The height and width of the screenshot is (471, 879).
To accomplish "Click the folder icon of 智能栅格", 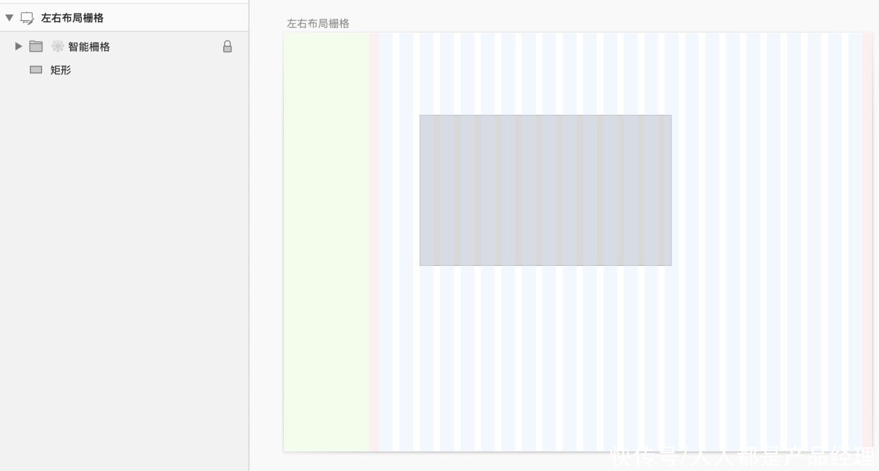I will 36,46.
